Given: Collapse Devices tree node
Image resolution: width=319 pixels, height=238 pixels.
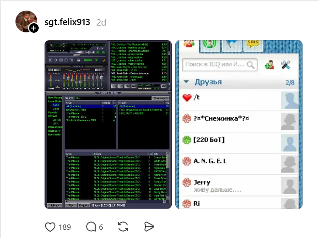Looking at the screenshot, I should (x=53, y=116).
